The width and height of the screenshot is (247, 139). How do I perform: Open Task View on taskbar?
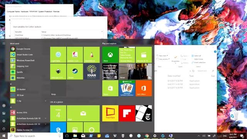[x=67, y=136]
